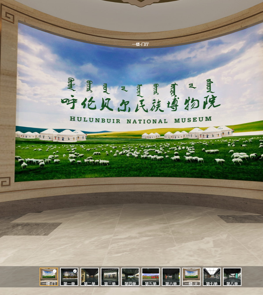The height and width of the screenshot is (295, 263).
Task: Open the 第四单 scene thumbnail
Action: click(130, 277)
